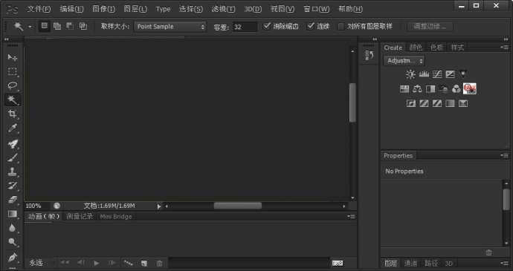
Task: Open the status bar arrow after 文档:1.69M/1.69M
Action: [x=158, y=206]
